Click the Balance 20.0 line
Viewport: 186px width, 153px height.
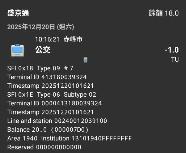click(x=48, y=130)
